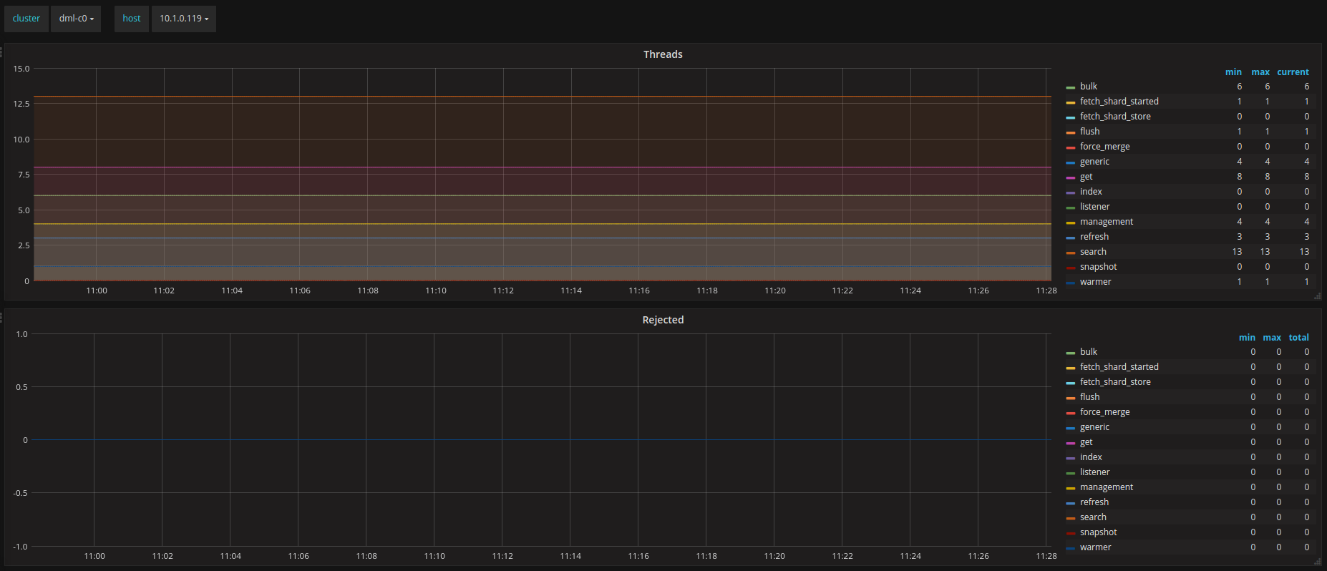Toggle refresh label in Threads legend
This screenshot has height=571, width=1327.
(1094, 237)
